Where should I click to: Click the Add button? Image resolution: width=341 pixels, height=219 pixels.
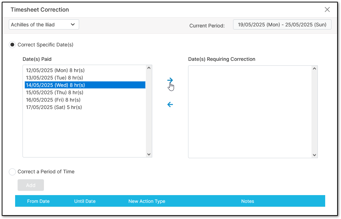tap(31, 185)
